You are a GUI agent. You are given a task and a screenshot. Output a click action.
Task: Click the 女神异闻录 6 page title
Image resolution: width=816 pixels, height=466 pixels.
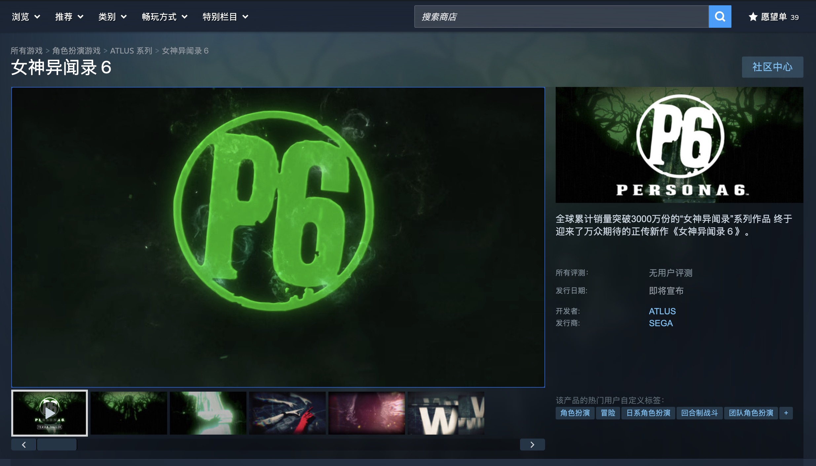click(61, 67)
